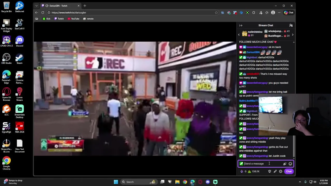This screenshot has height=186, width=331.
Task: Open Discord from the taskbar
Action: pos(208,182)
